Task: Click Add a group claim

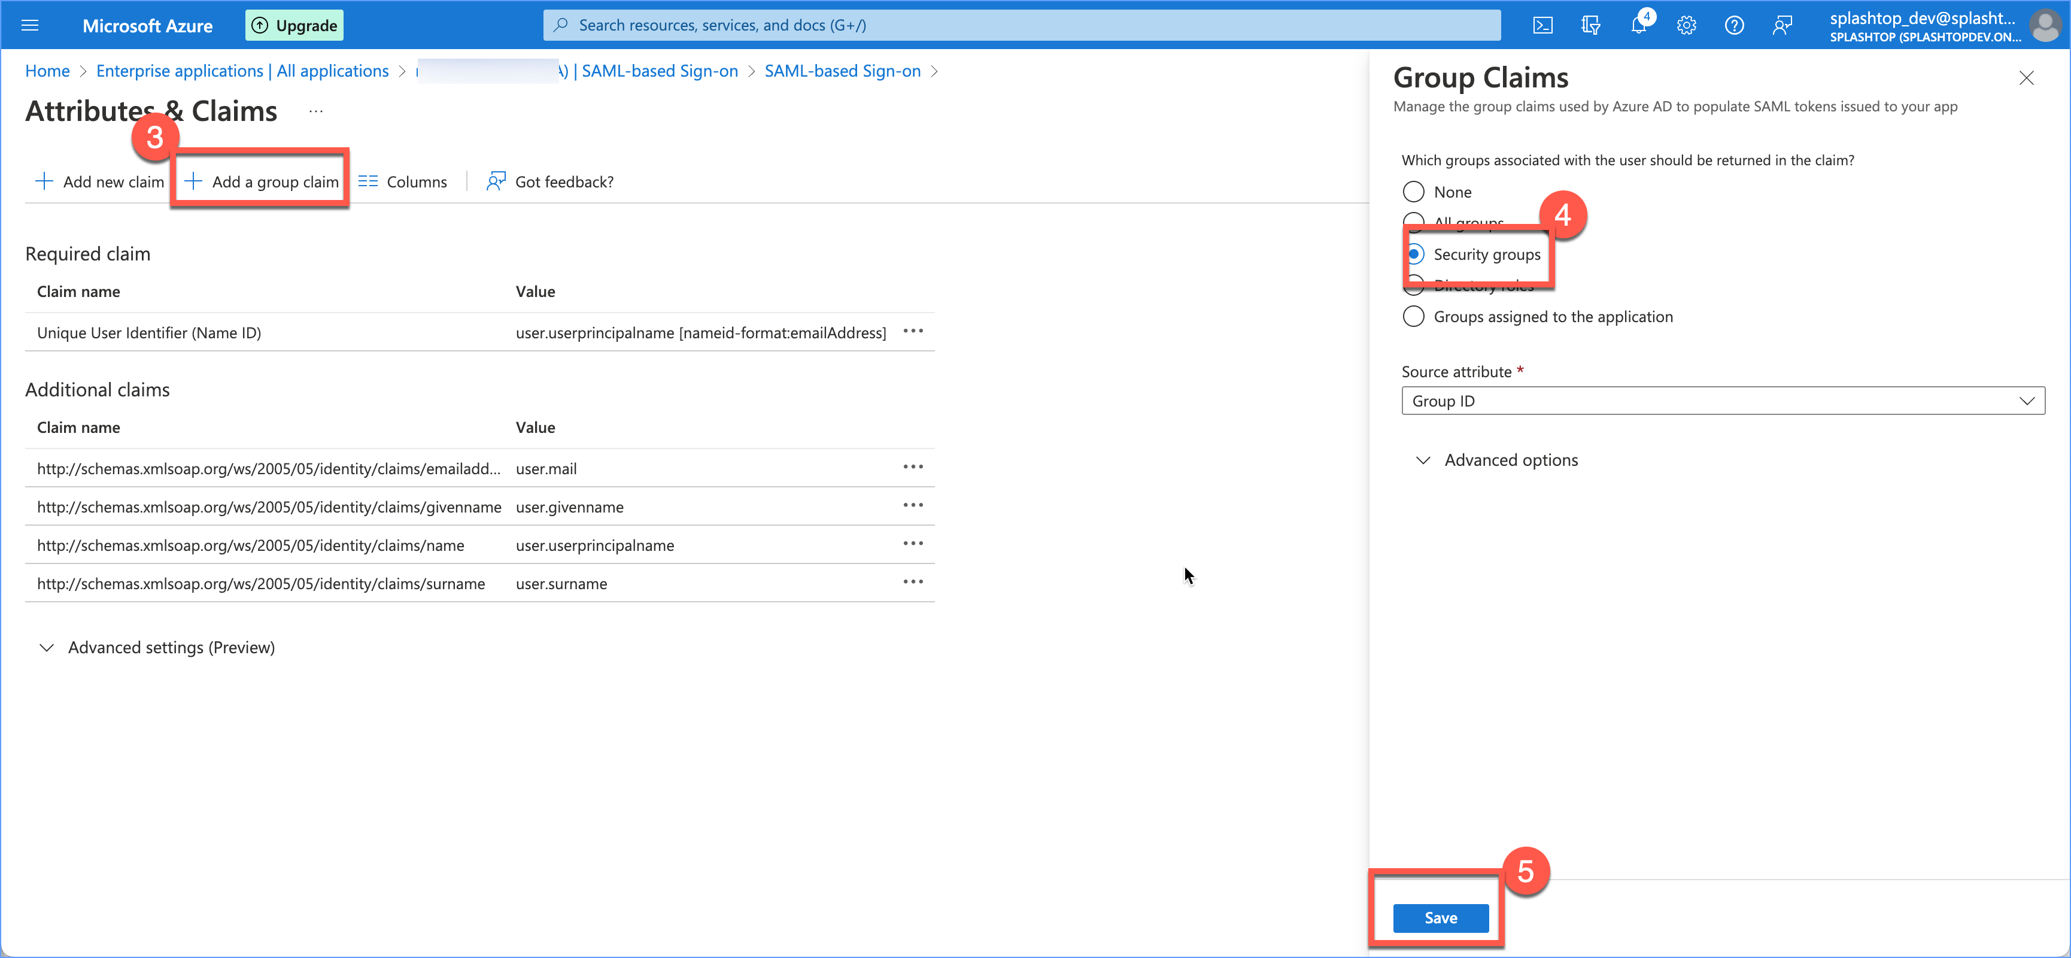Action: [x=262, y=182]
